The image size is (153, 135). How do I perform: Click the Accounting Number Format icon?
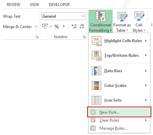click(45, 26)
